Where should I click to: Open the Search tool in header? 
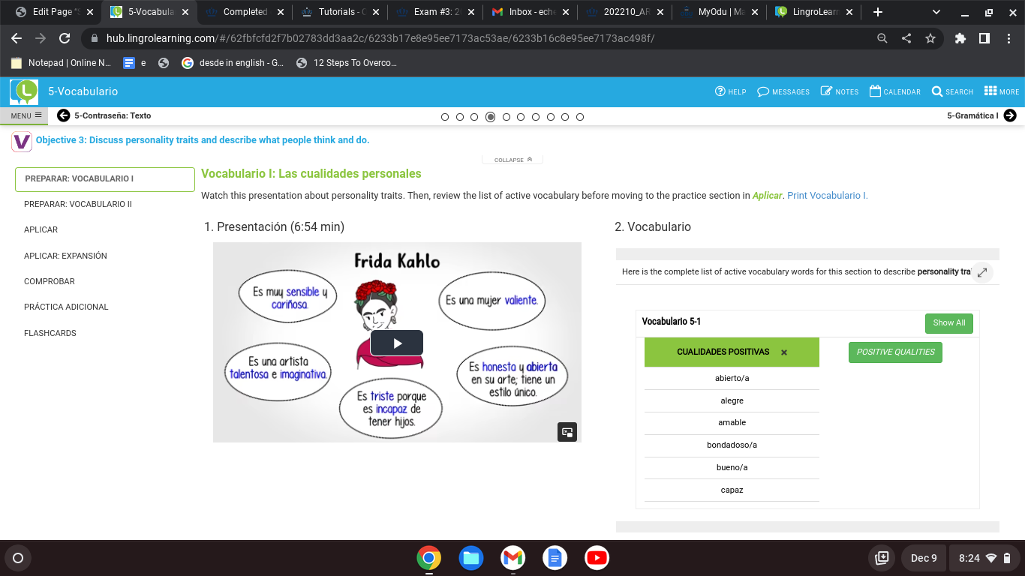[952, 91]
